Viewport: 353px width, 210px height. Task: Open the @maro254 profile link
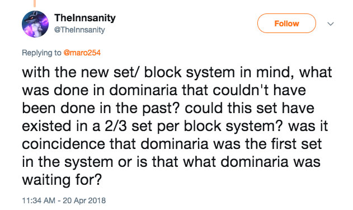click(x=82, y=53)
